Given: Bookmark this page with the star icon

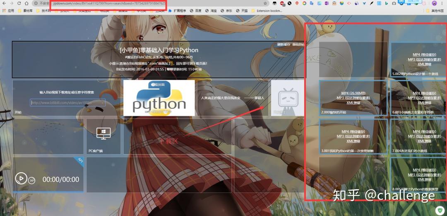Looking at the screenshot, I should point(265,3).
